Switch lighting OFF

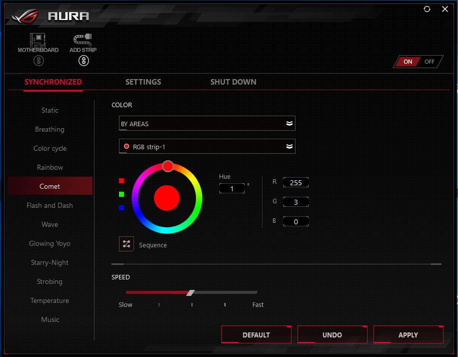(x=429, y=62)
